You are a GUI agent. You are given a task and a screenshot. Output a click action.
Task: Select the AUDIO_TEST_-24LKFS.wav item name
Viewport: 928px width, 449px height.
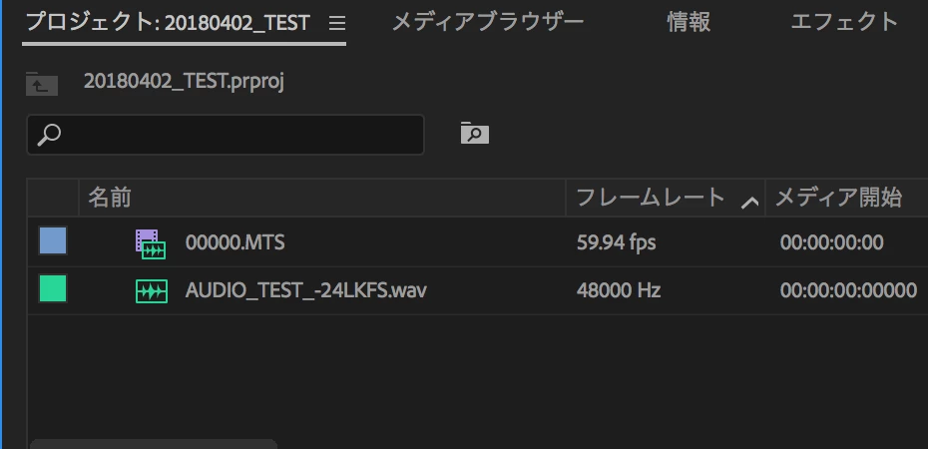point(306,291)
